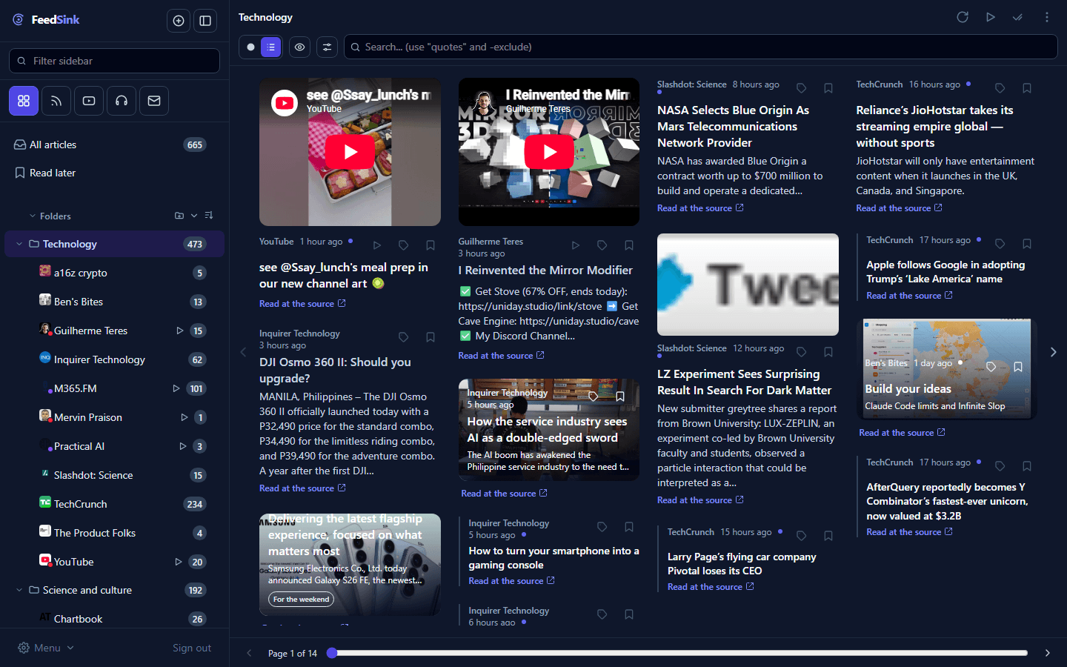Open the Menu dropdown
Image resolution: width=1067 pixels, height=667 pixels.
(46, 648)
